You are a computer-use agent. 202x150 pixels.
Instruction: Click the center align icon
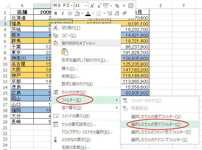coord(70,13)
